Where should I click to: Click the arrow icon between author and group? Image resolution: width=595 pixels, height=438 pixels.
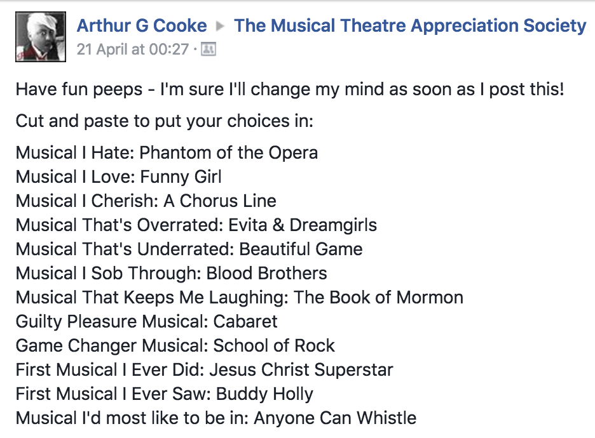[221, 26]
